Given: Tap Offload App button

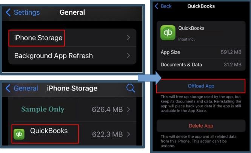Looking at the screenshot, I should 201,86.
